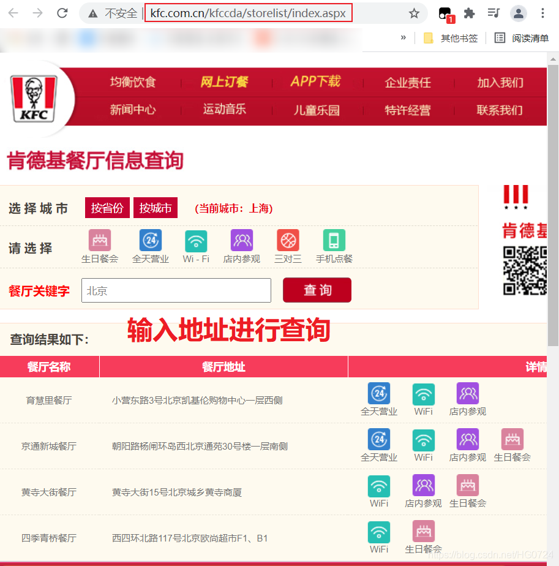Click the 餐厅关键字 input field
Viewport: 559px width, 566px height.
coord(176,290)
